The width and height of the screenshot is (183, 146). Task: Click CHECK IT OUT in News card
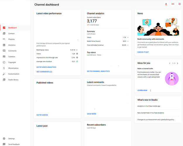(143, 52)
